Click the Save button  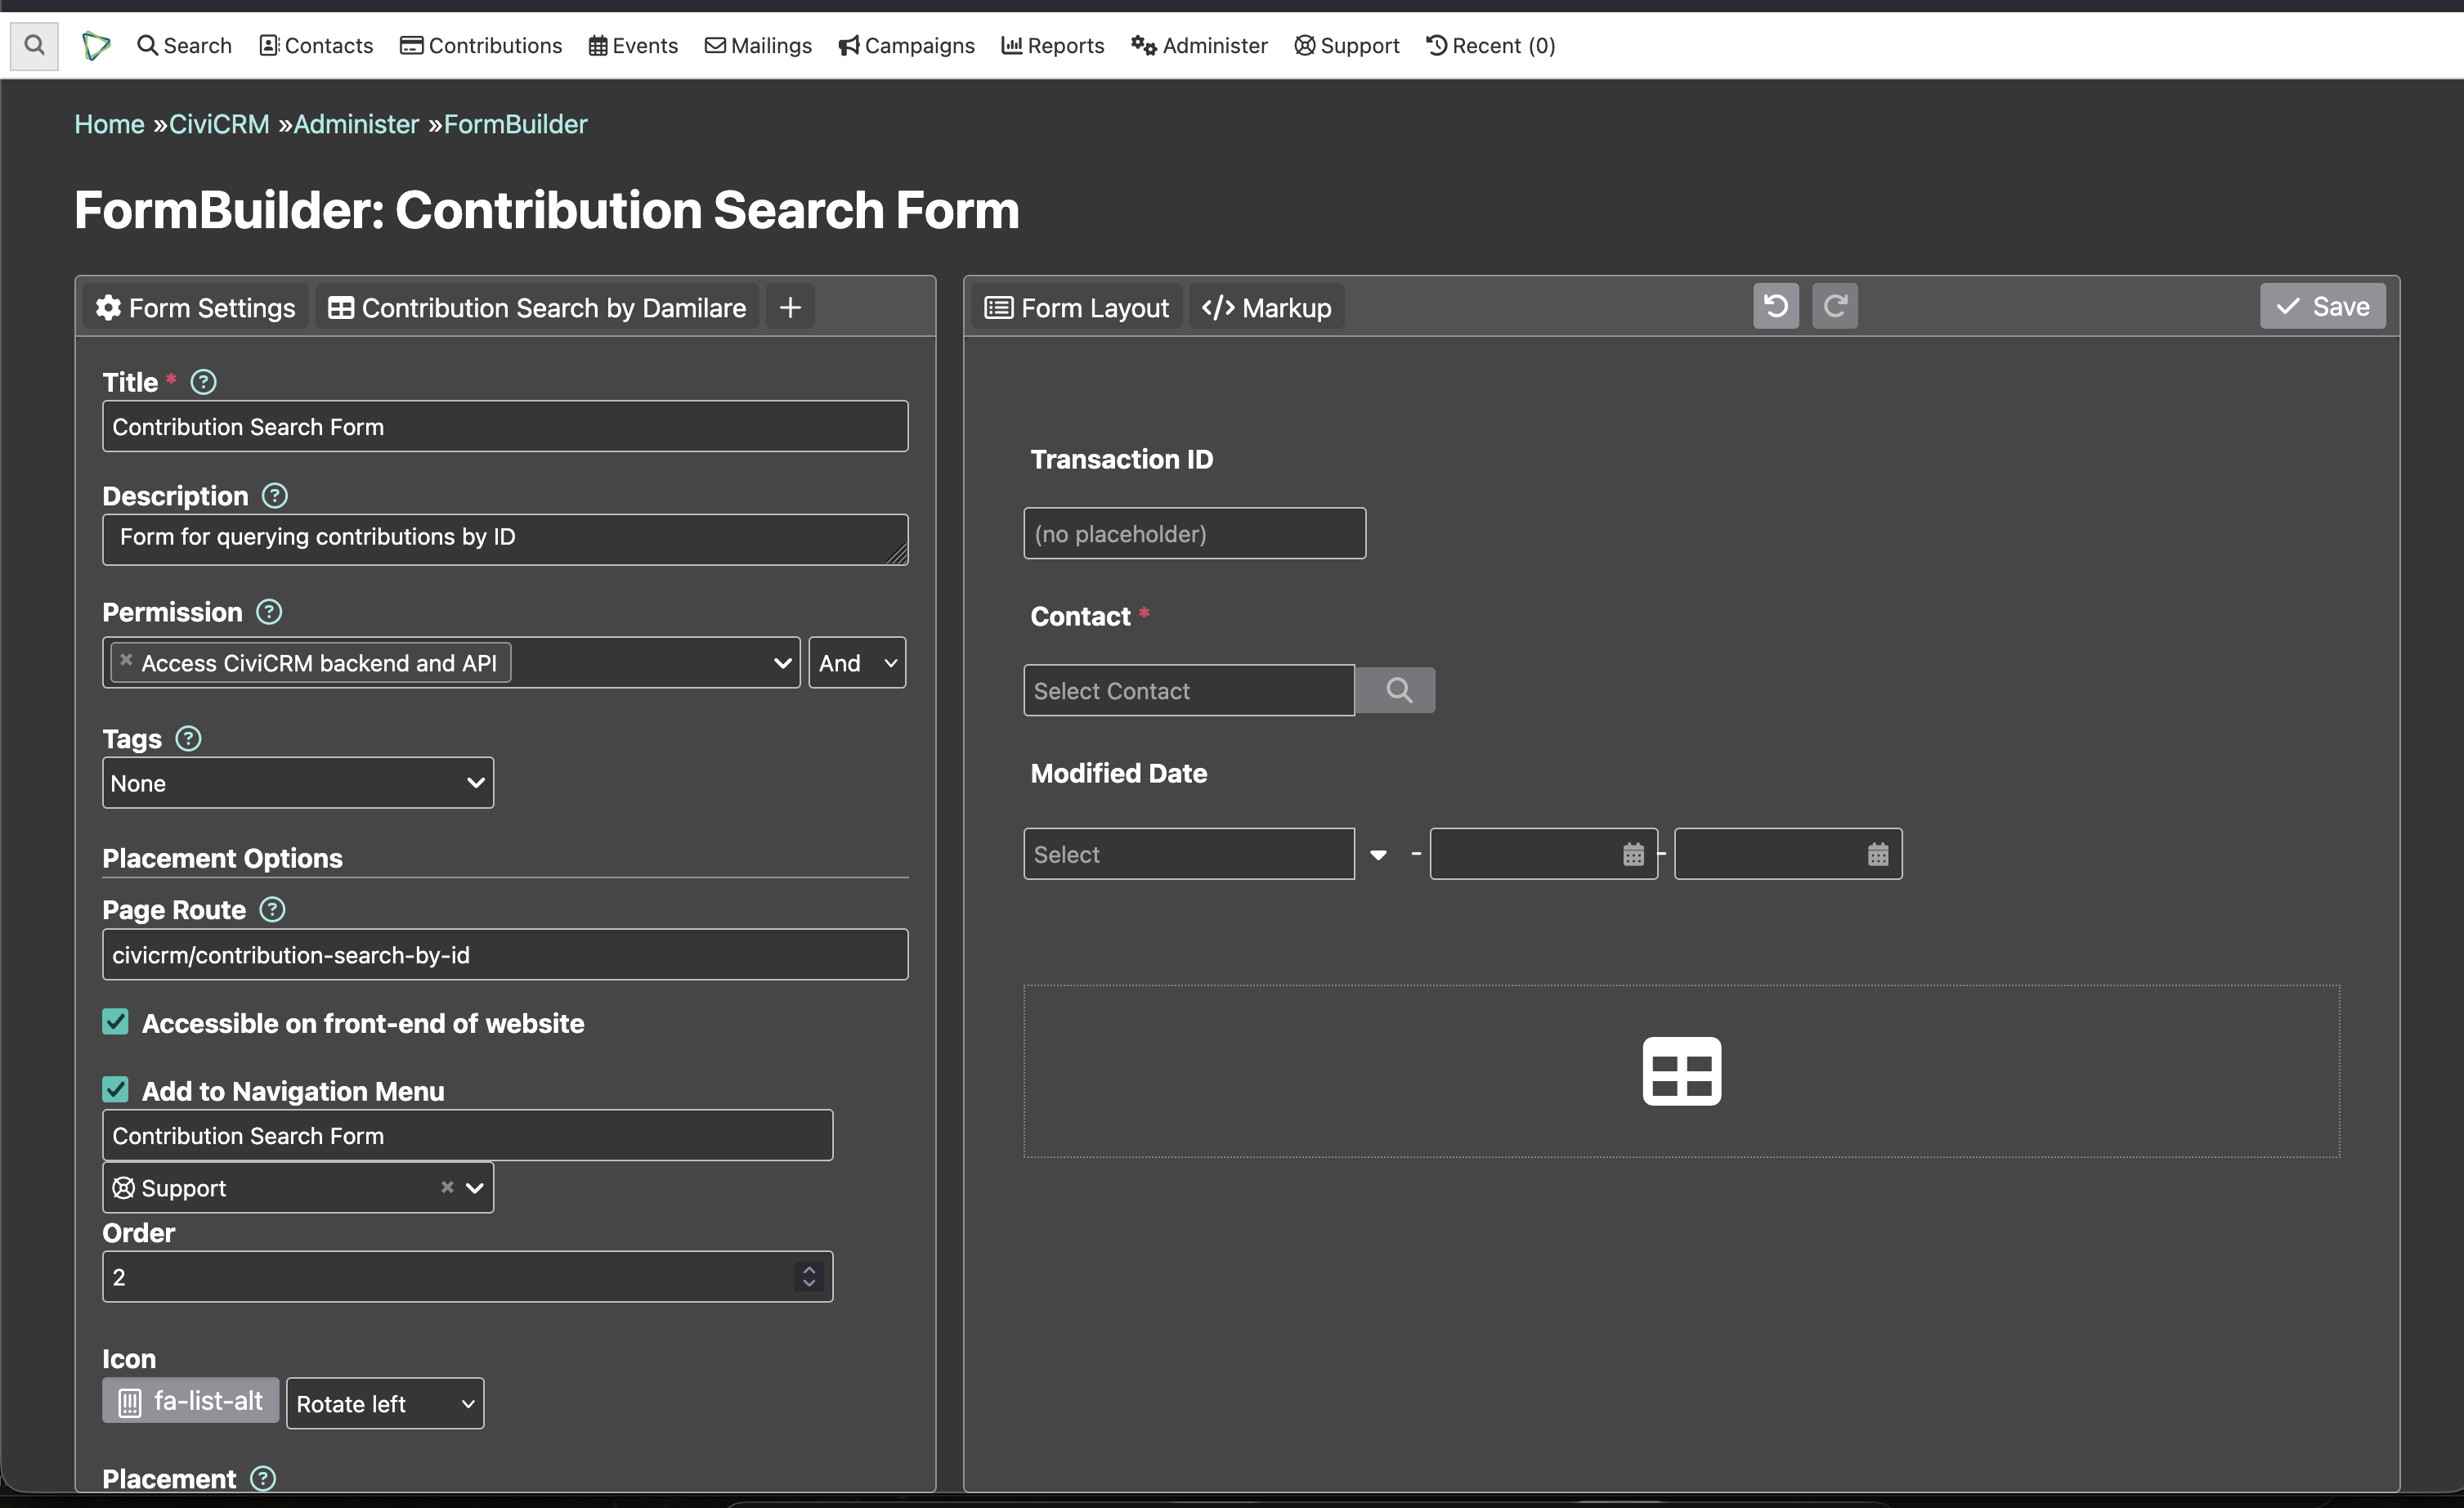(x=2322, y=306)
